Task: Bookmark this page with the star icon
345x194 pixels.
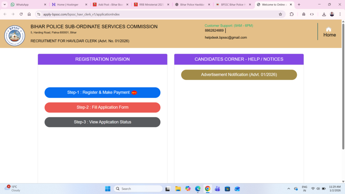Action: point(280,14)
